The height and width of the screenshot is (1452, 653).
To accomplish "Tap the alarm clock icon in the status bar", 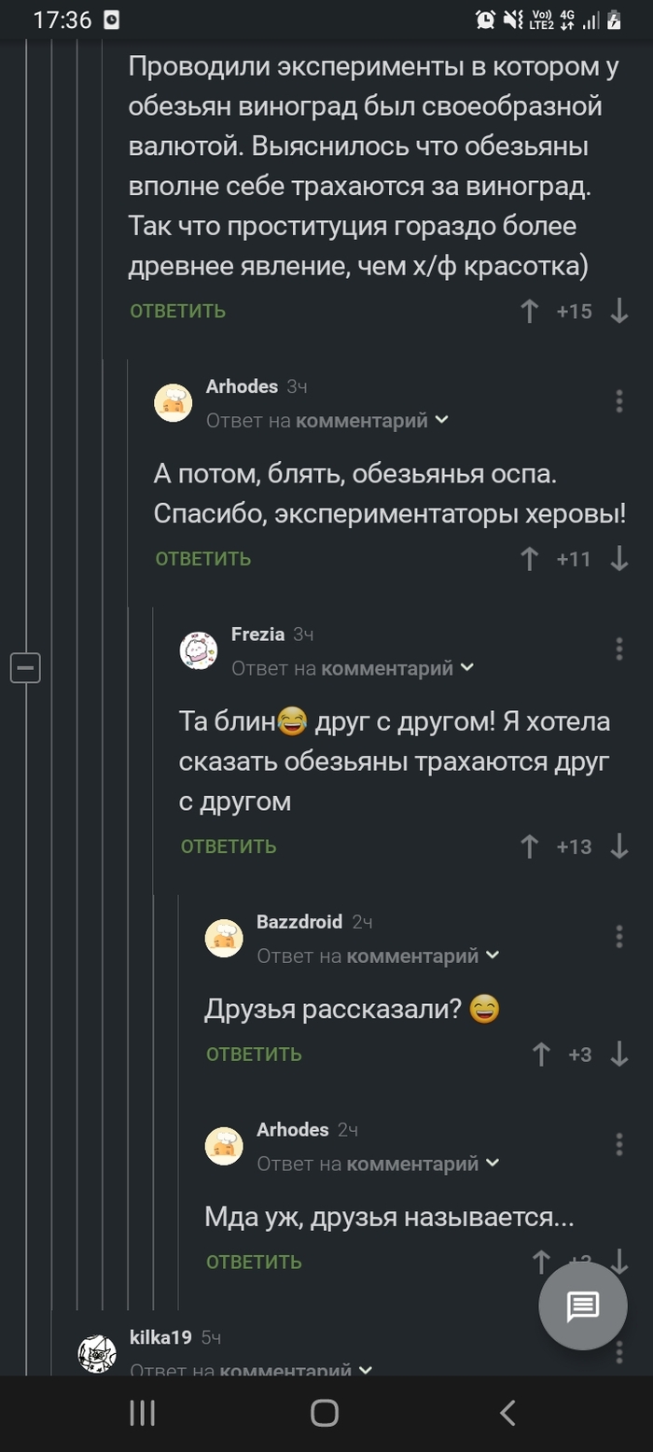I will pos(484,19).
